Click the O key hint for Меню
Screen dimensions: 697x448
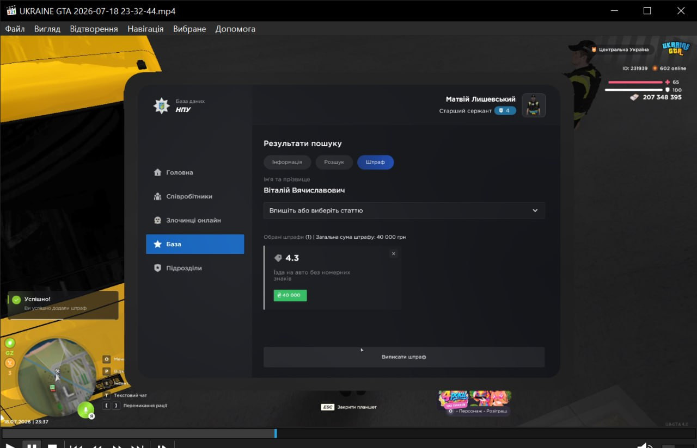pos(107,359)
